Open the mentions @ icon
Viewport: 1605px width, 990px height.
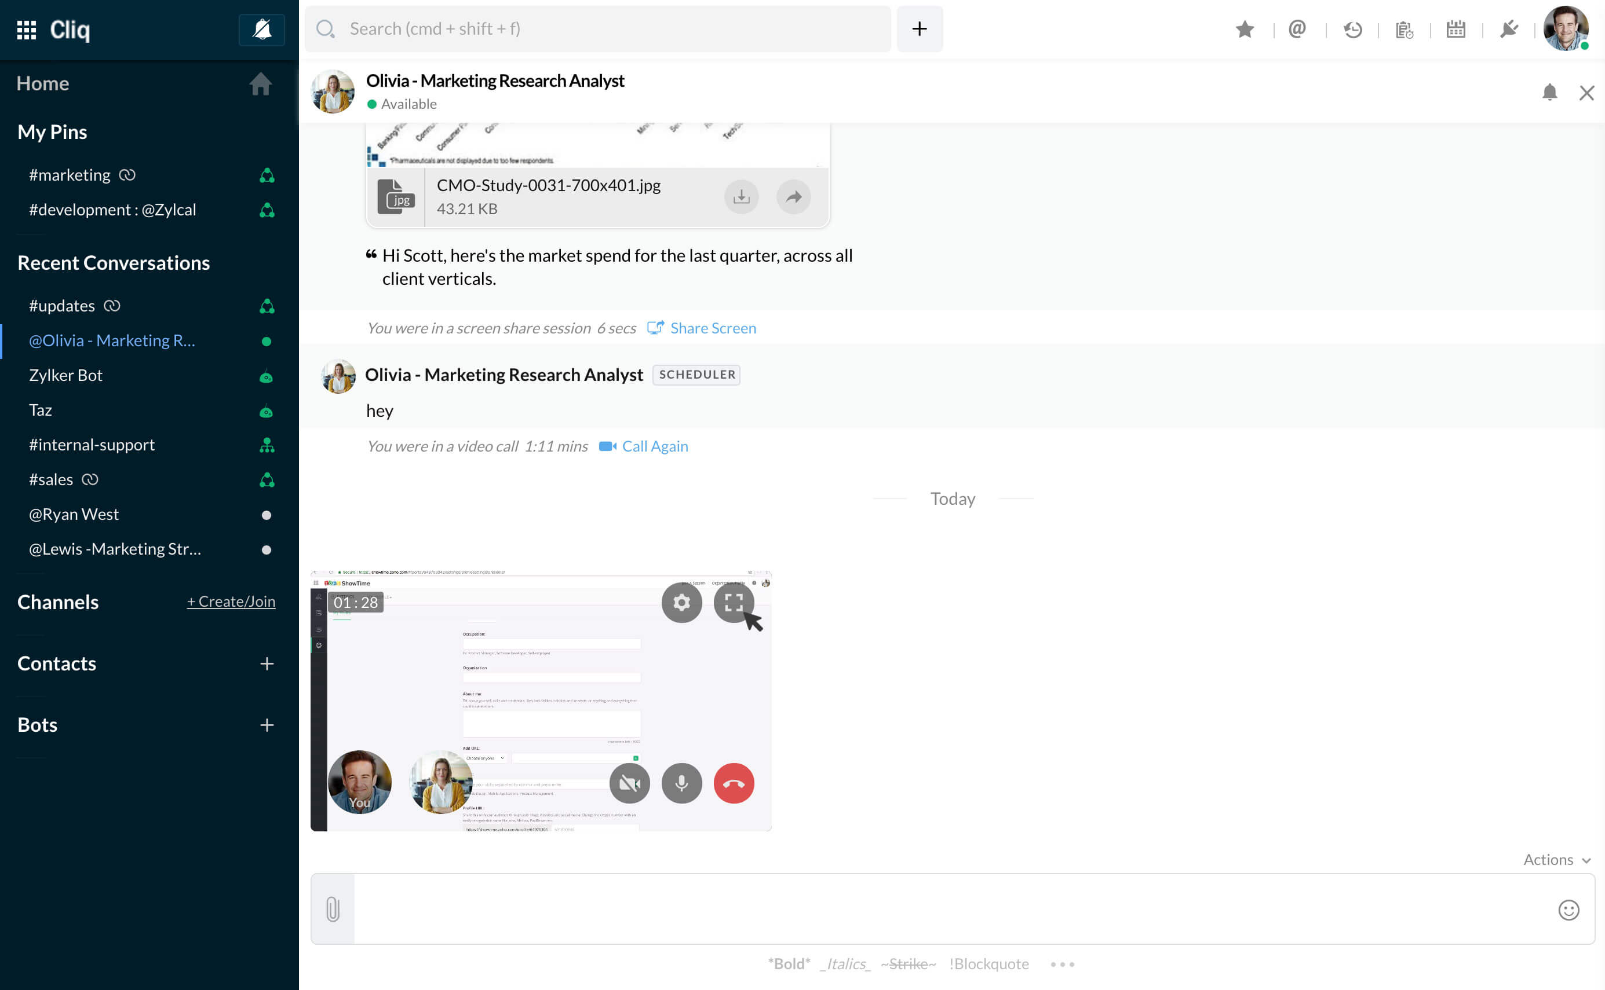1297,30
